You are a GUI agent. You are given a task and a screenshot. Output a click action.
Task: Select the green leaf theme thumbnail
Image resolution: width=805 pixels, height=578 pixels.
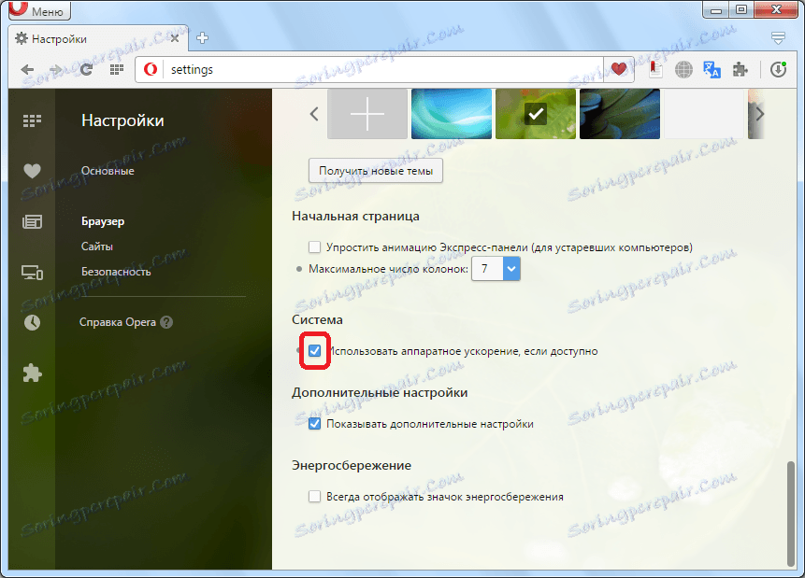click(536, 114)
